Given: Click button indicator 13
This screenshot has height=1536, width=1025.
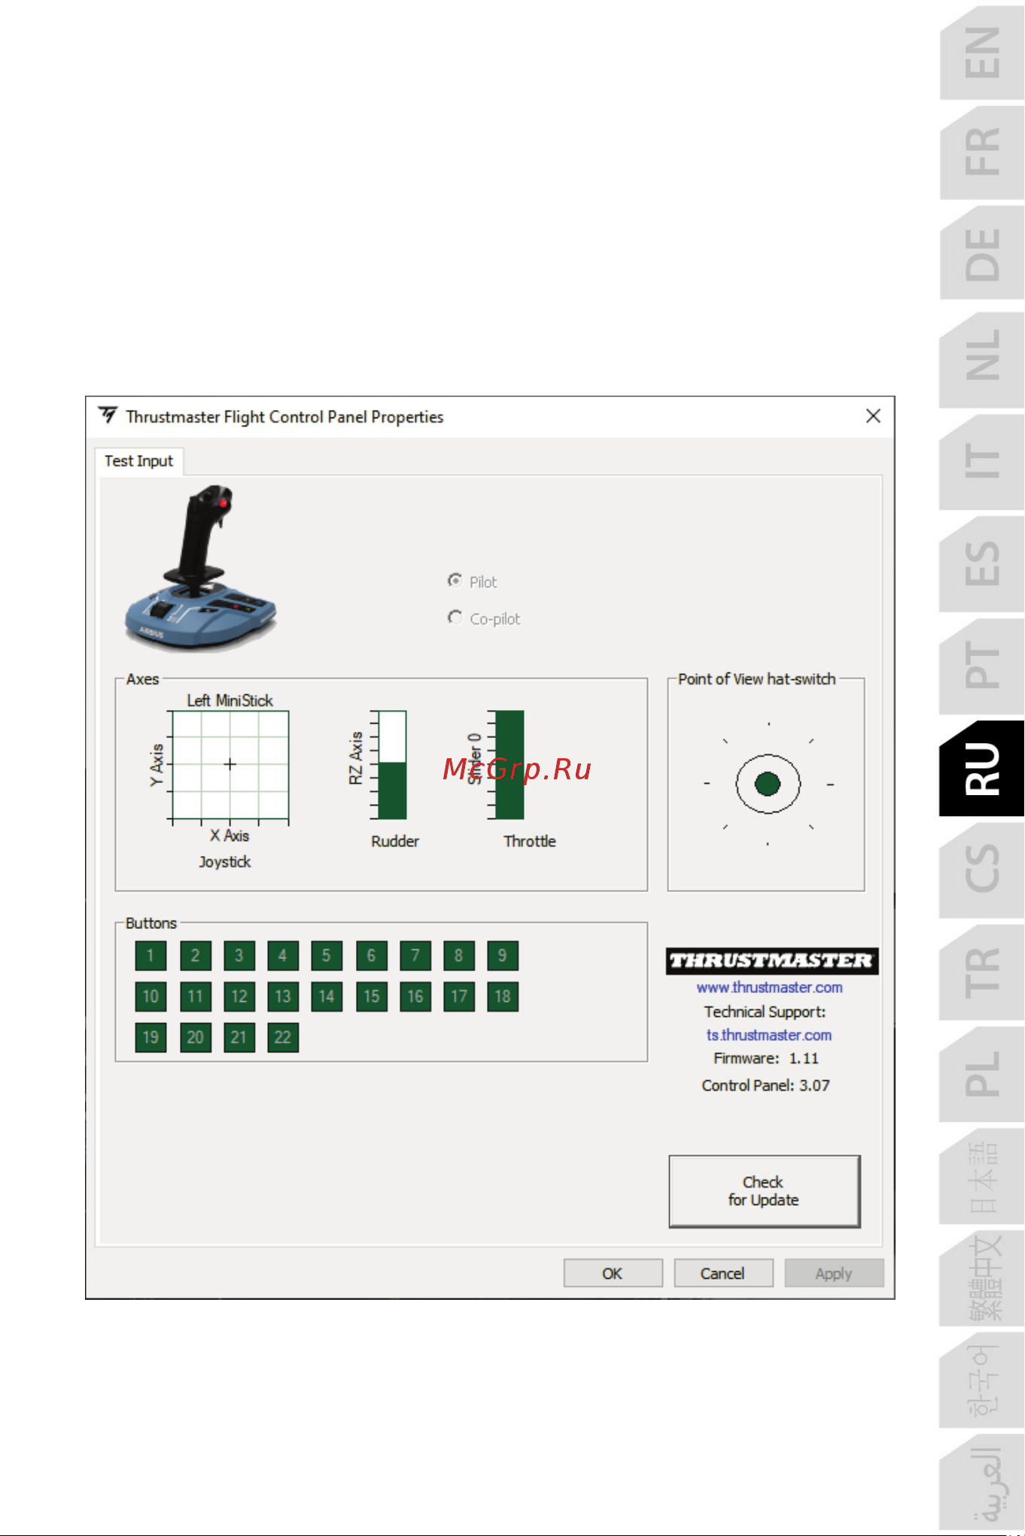Looking at the screenshot, I should [282, 997].
